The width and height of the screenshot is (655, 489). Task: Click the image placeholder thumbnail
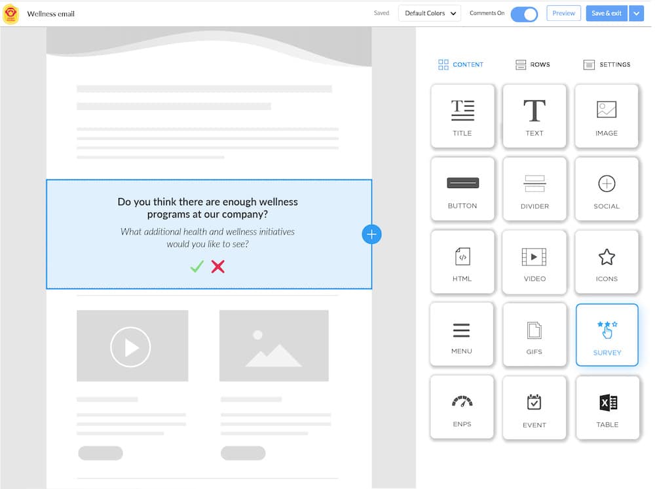pyautogui.click(x=274, y=345)
